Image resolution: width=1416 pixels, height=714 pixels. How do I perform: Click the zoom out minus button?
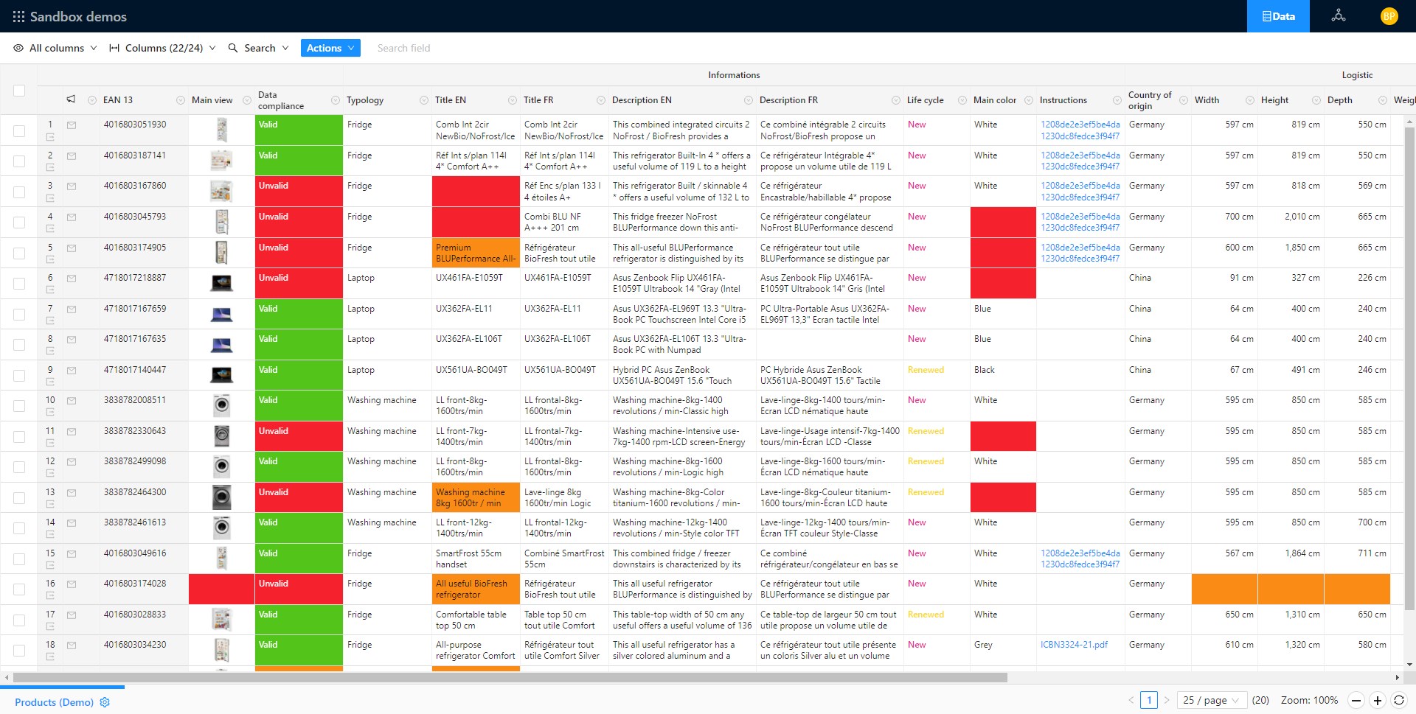coord(1356,701)
